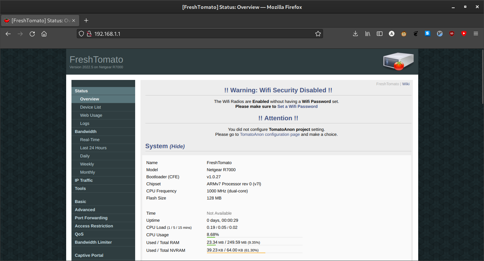Open the browser Home page
The width and height of the screenshot is (484, 261).
(x=44, y=34)
